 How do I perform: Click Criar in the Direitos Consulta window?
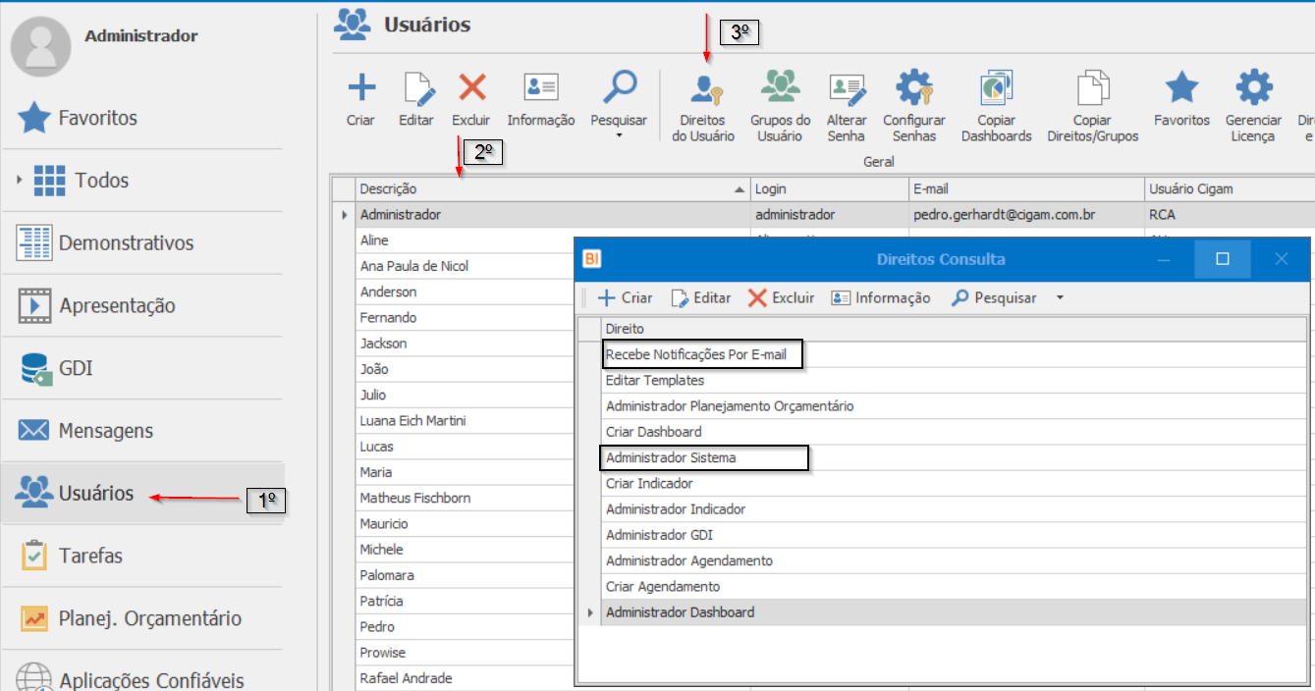point(625,297)
